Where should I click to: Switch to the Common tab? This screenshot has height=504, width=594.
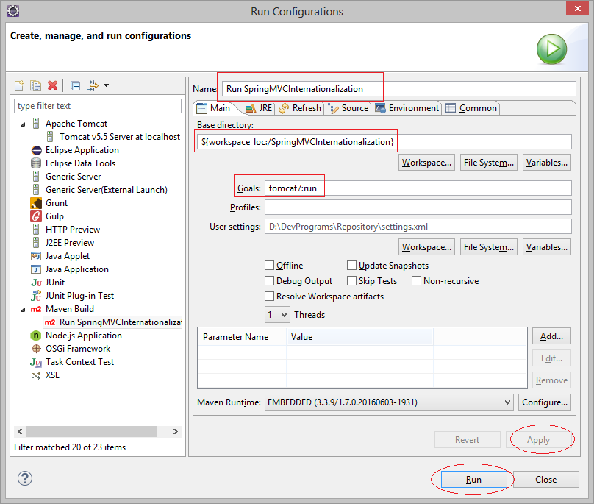[x=471, y=108]
